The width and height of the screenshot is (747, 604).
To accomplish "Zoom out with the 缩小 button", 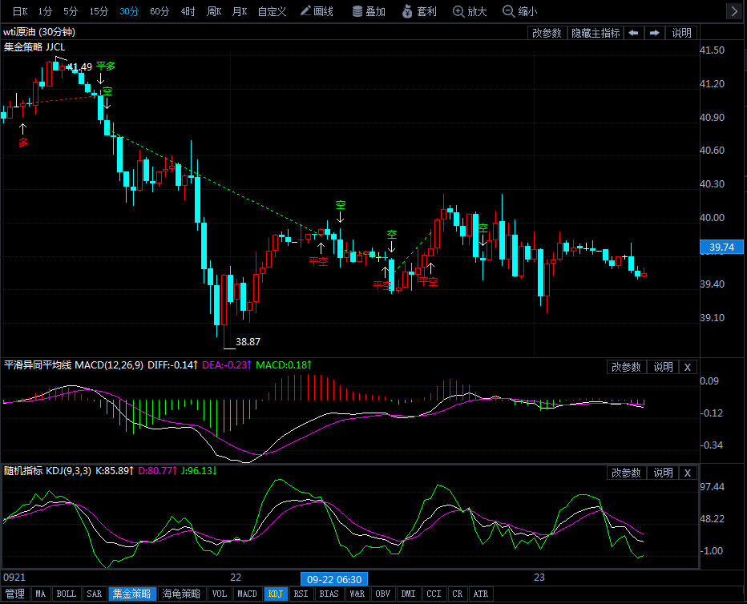I will coord(519,11).
